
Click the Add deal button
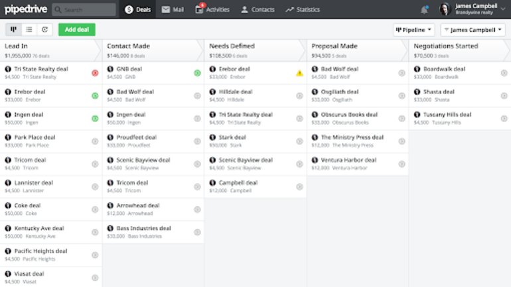[x=77, y=30]
